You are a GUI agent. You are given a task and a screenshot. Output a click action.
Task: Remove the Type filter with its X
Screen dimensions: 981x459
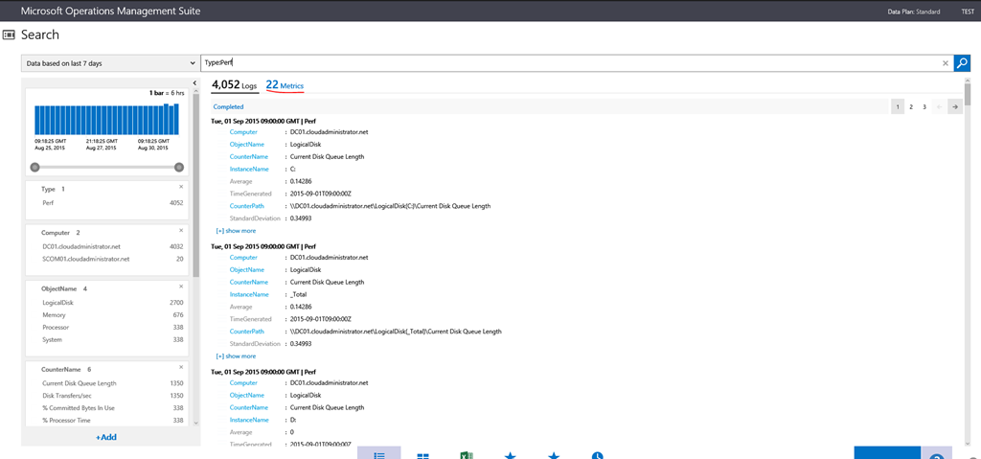pos(181,187)
